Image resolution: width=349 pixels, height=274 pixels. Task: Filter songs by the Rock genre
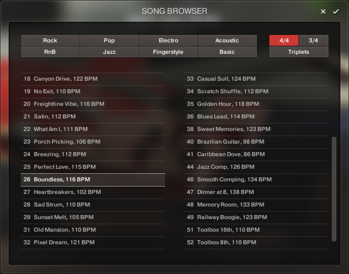click(x=50, y=40)
